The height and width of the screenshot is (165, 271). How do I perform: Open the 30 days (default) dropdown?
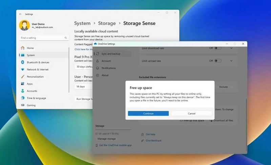click(84, 67)
